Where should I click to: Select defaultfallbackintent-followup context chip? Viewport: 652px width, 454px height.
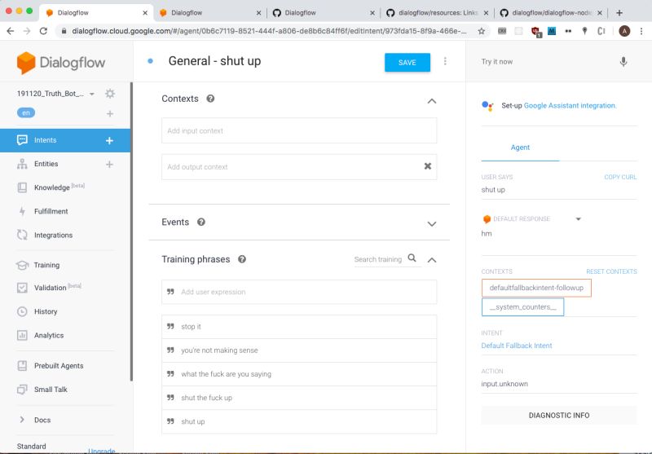(x=536, y=288)
